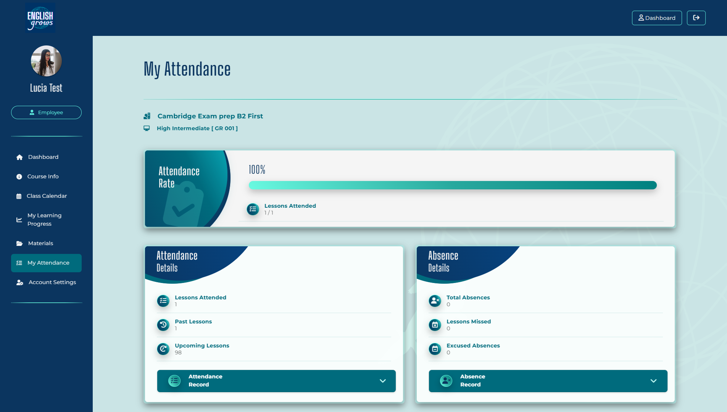This screenshot has width=727, height=412.
Task: Click the English Grows logo
Action: pos(40,18)
